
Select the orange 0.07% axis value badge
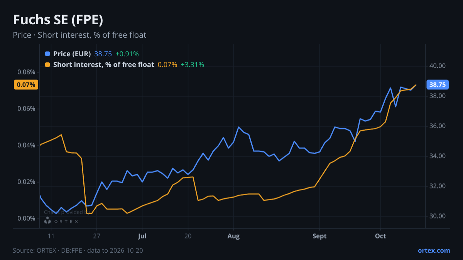tap(26, 85)
